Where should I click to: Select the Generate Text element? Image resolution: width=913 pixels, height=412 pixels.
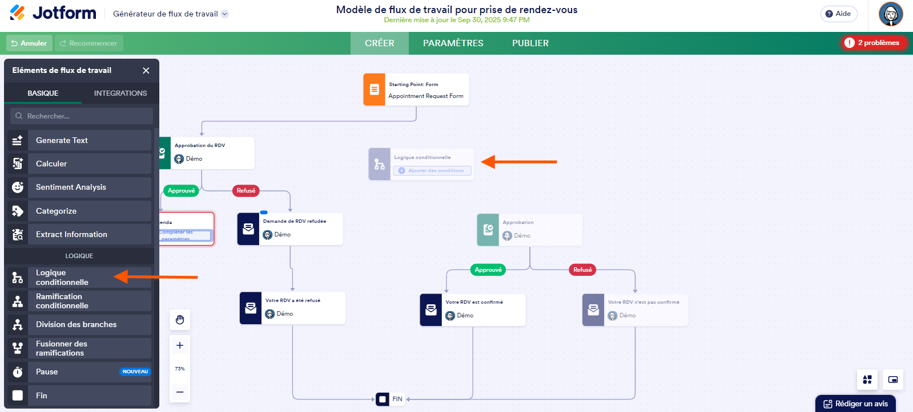tap(62, 140)
